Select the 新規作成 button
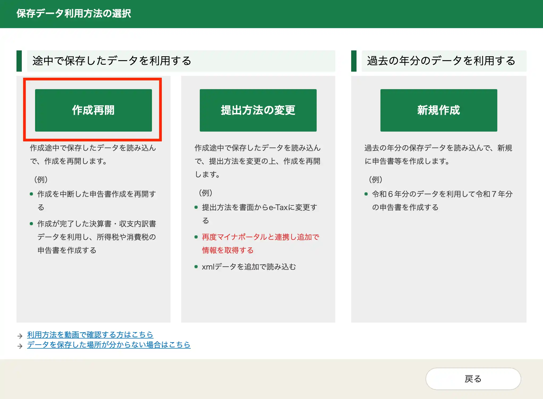Screen dimensions: 543x399 (x=438, y=110)
